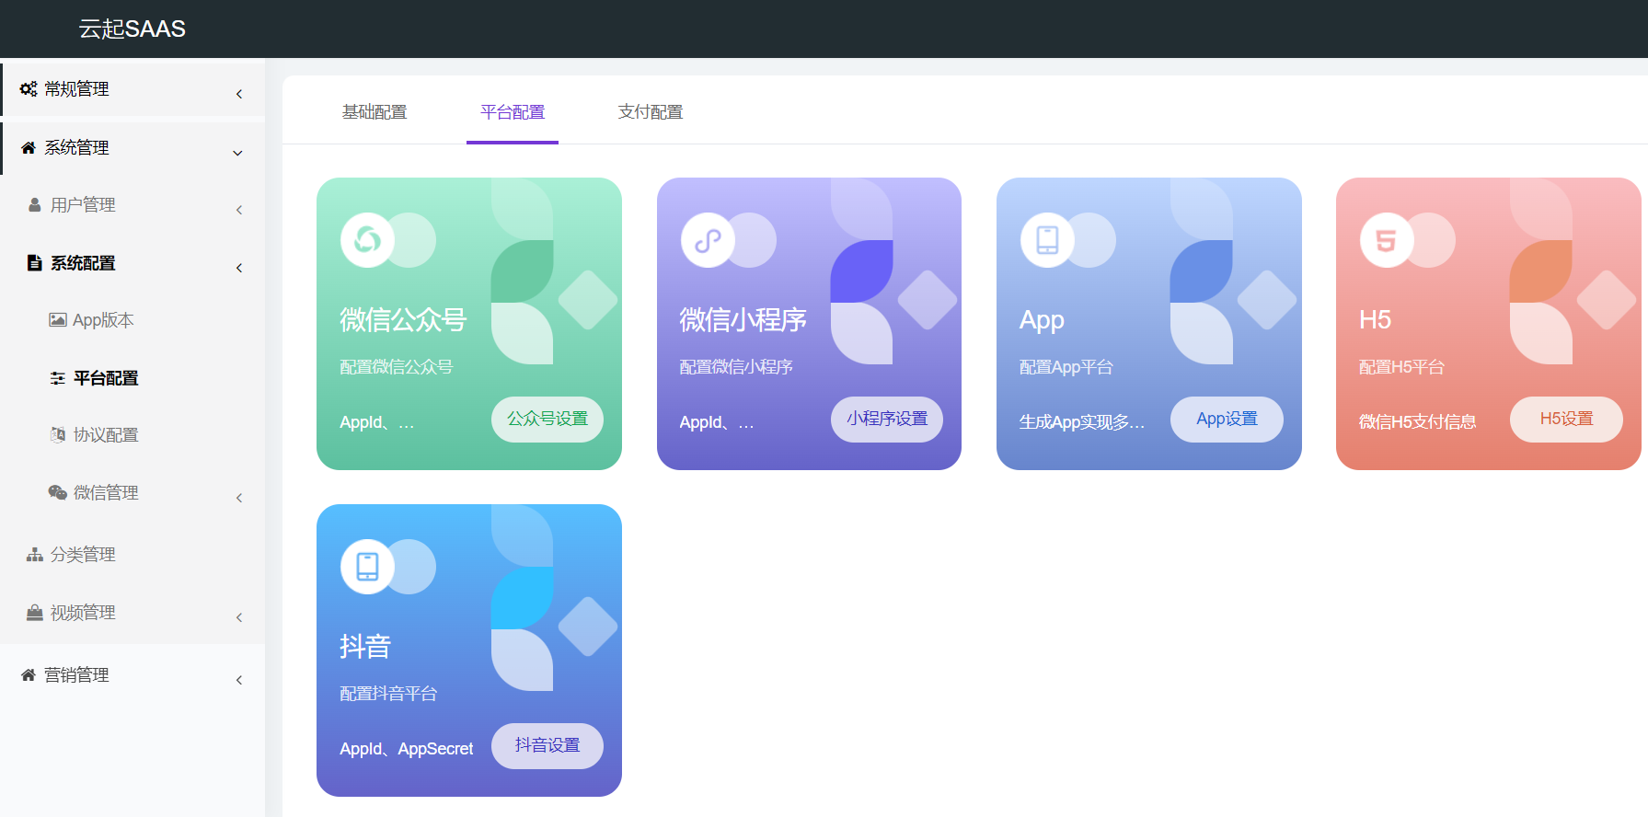The image size is (1648, 817).
Task: Click the icon beside 协议配置
Action: [58, 435]
